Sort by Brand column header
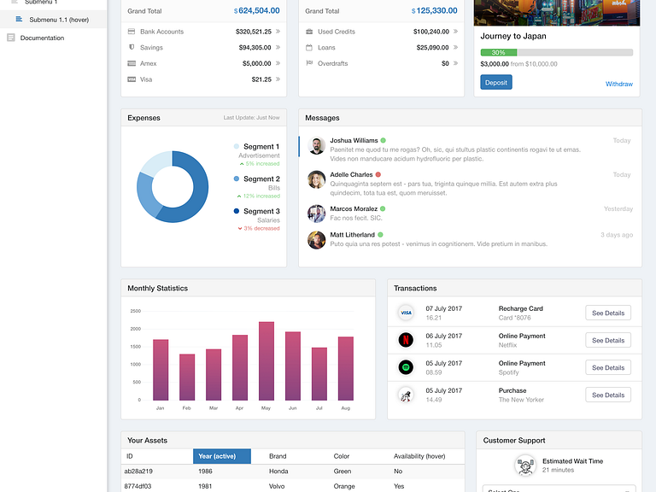 278,456
